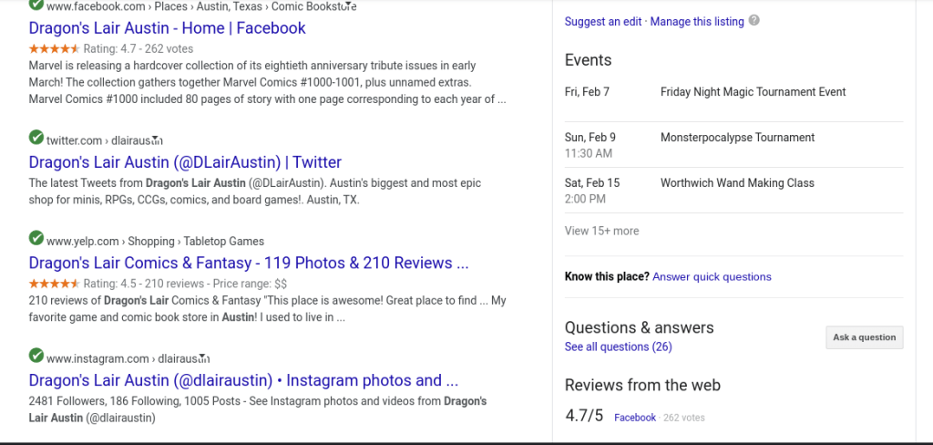Open Dragon's Lair Austin Twitter result
This screenshot has height=445, width=933.
[185, 162]
